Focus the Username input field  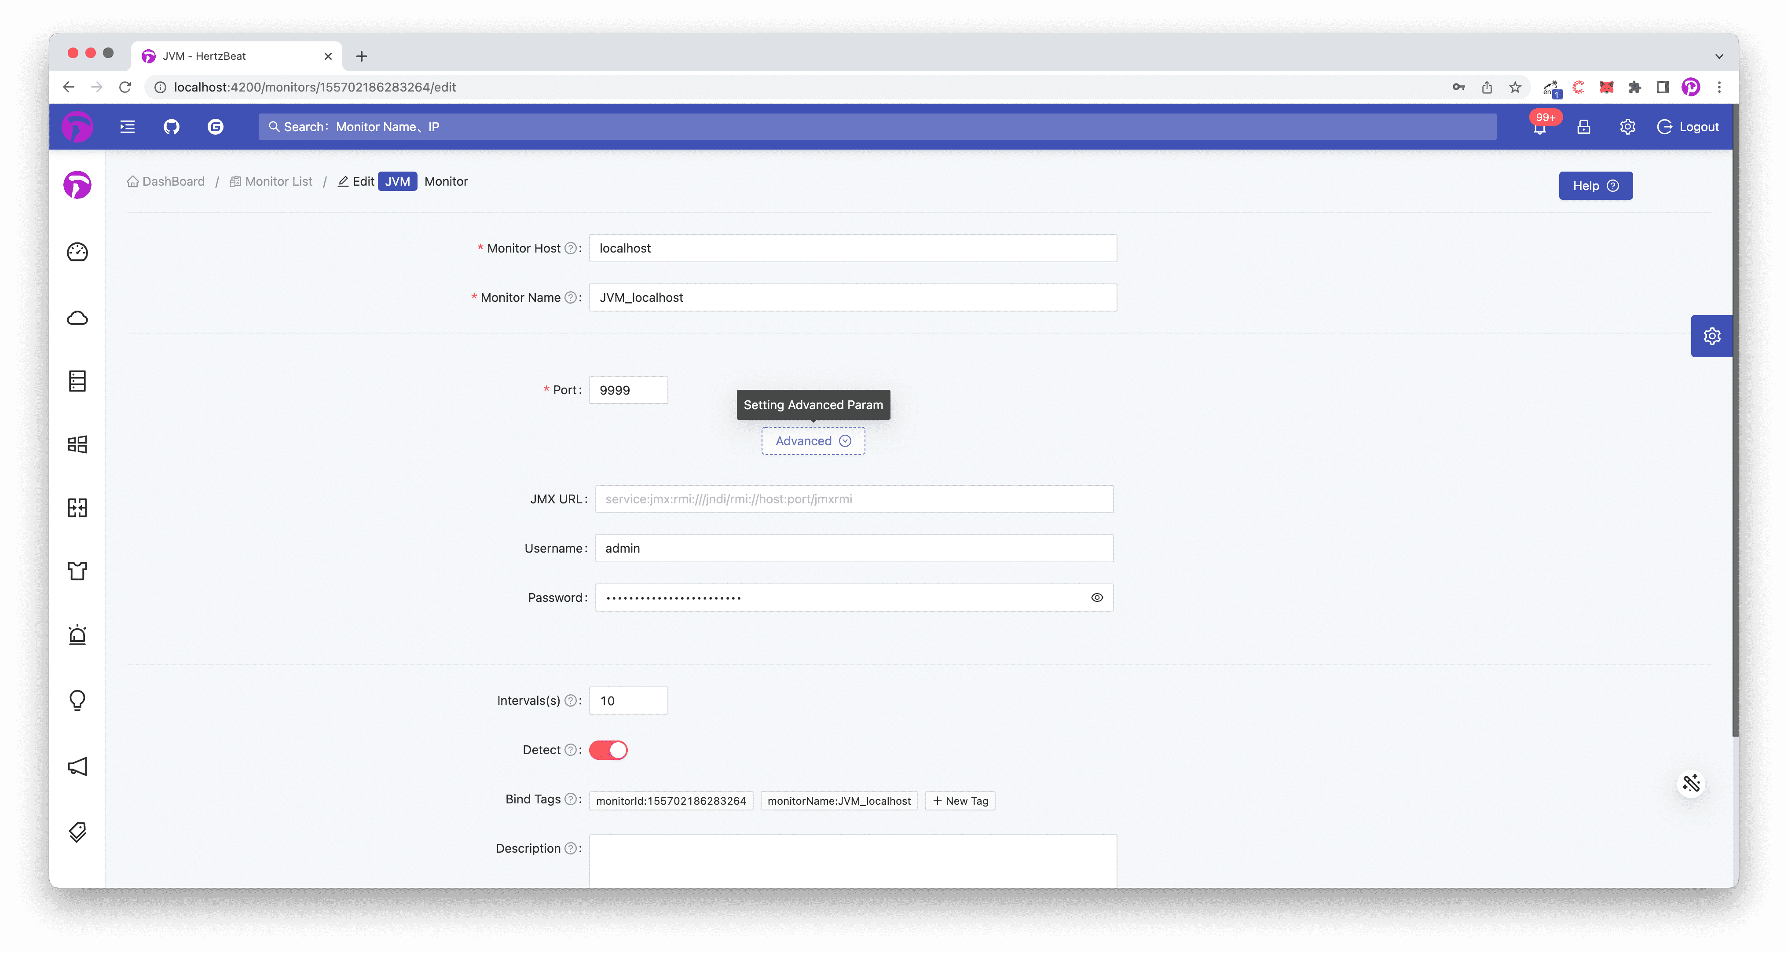854,548
